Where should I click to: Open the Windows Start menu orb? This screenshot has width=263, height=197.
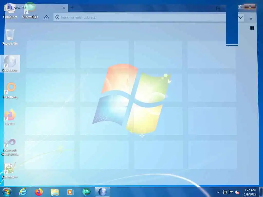(x=7, y=192)
